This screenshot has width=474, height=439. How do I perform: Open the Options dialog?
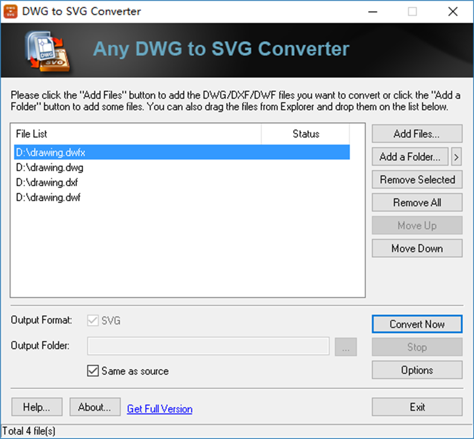tap(417, 370)
